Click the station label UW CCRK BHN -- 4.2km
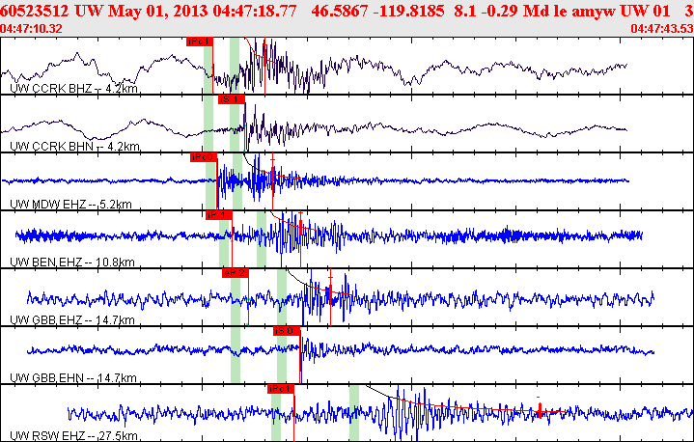Viewport: 694px width, 442px height. tap(74, 147)
